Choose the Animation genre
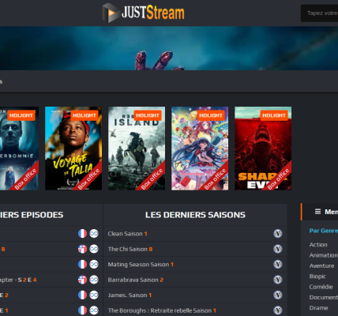 324,255
